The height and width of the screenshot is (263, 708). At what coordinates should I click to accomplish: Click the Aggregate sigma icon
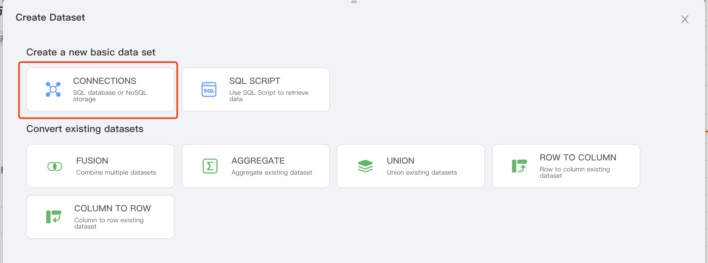coord(210,166)
